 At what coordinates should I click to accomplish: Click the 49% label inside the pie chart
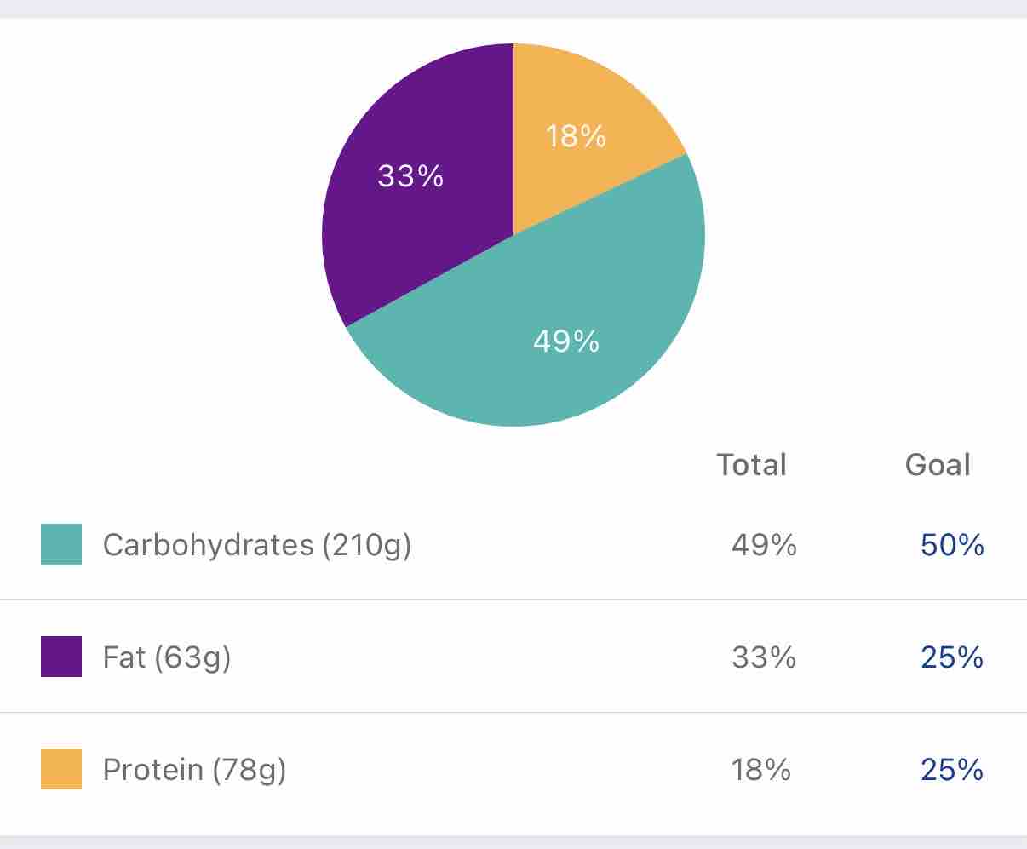click(x=566, y=341)
